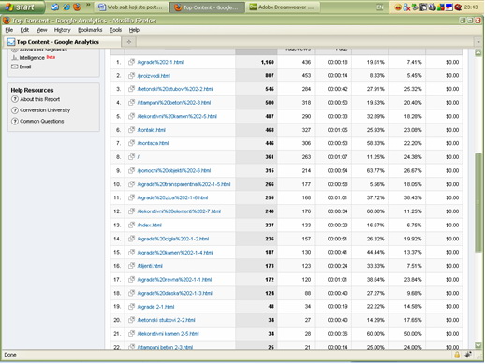Expand the tab list dropdown arrow

[x=478, y=42]
